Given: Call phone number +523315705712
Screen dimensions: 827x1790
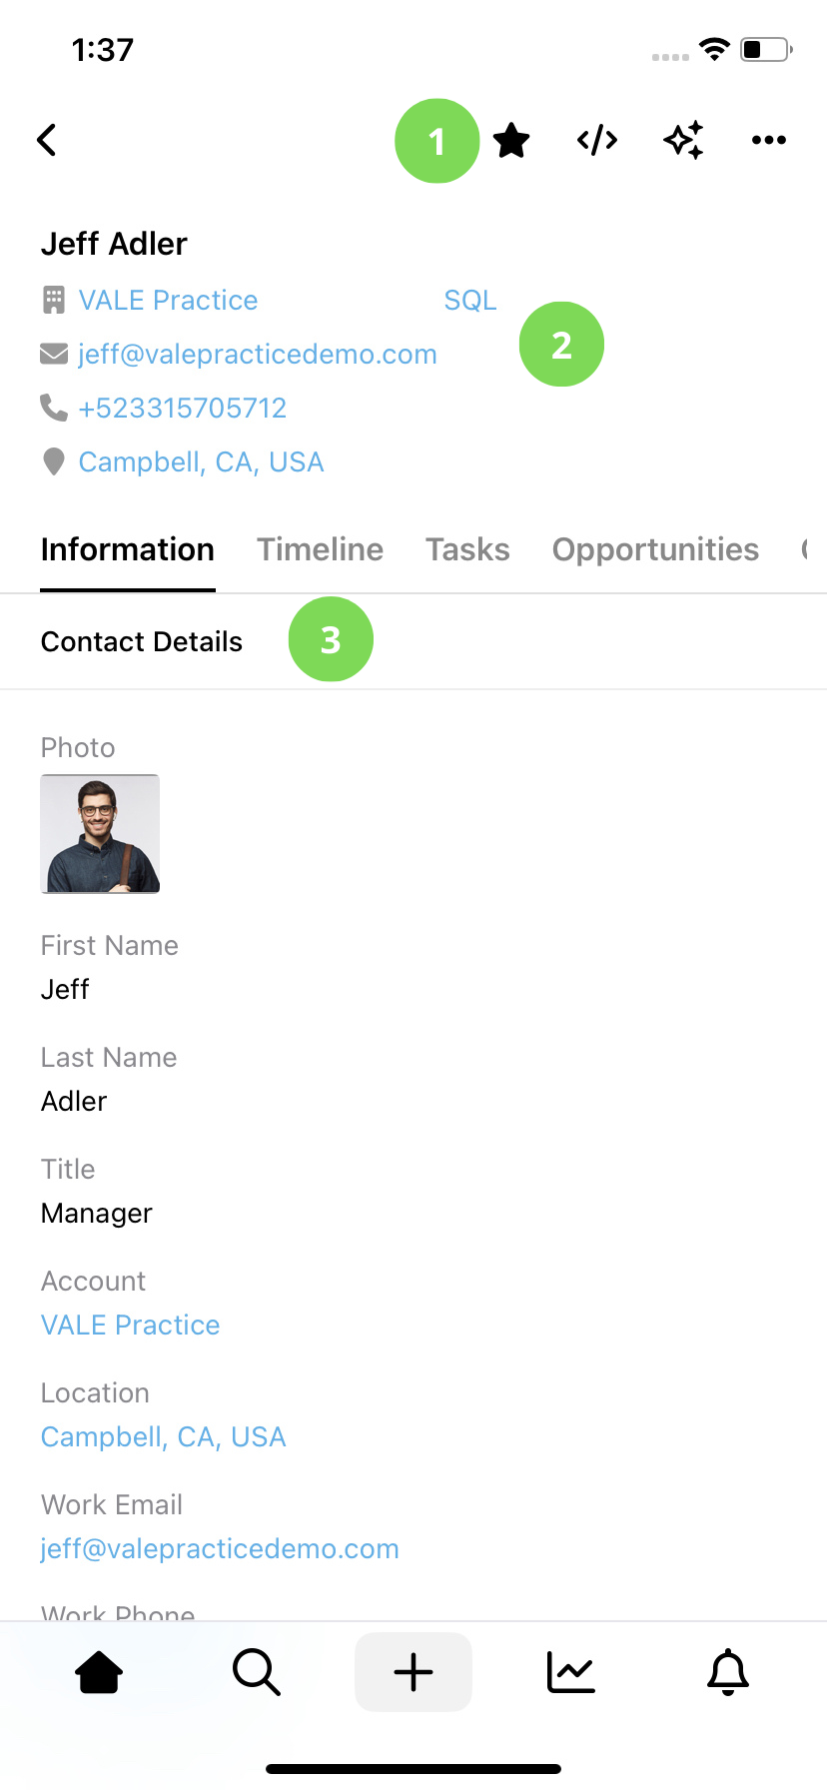Looking at the screenshot, I should coord(183,408).
